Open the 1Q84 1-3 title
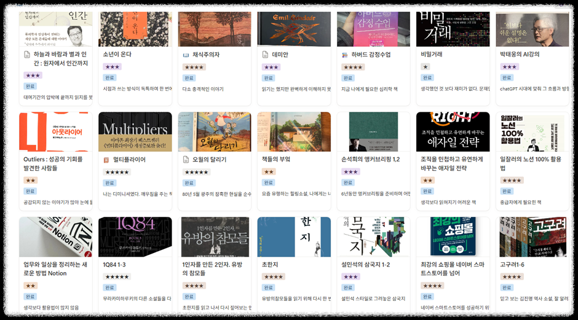The width and height of the screenshot is (578, 320). (x=114, y=264)
